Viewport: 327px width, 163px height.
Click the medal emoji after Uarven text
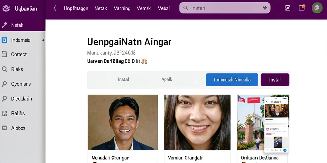144,61
